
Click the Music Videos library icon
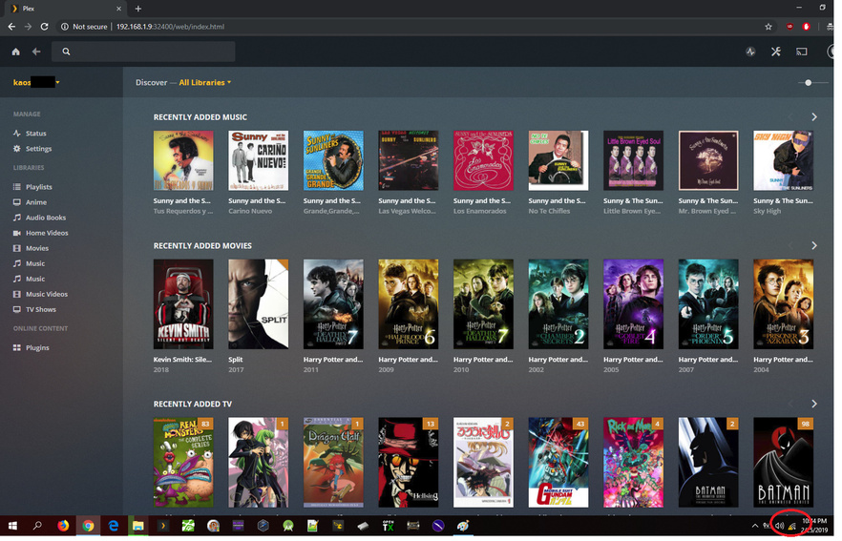(16, 294)
